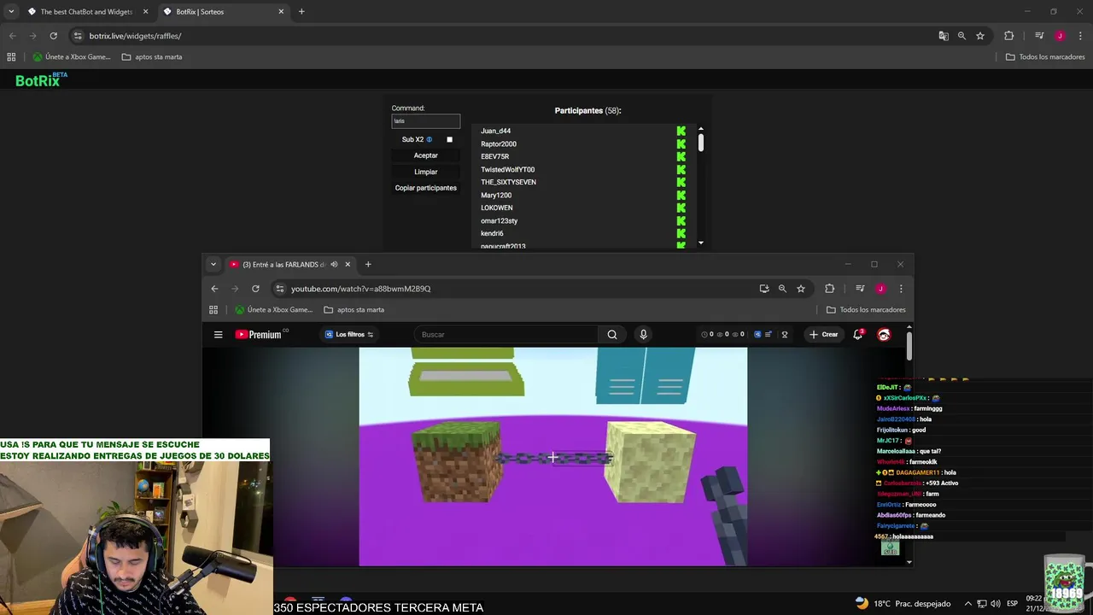1093x615 pixels.
Task: Go back in YouTube window
Action: (214, 289)
